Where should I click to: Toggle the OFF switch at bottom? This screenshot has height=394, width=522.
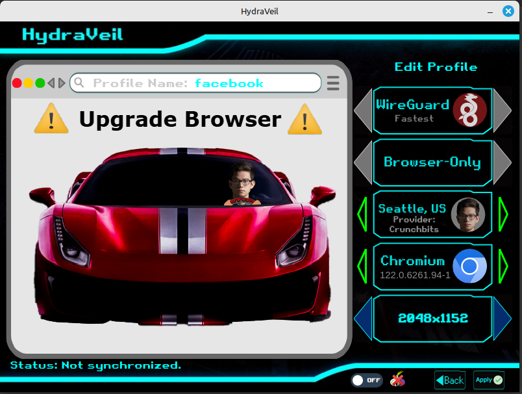click(x=367, y=380)
